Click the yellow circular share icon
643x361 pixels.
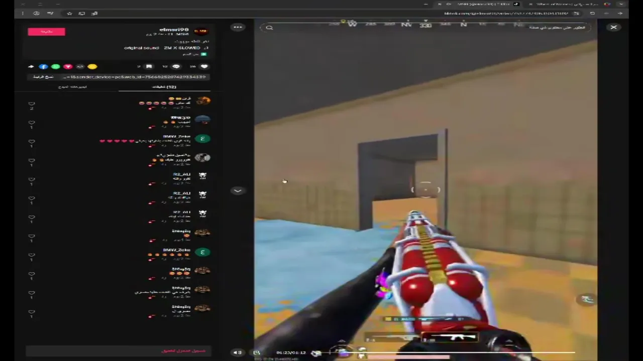point(92,66)
